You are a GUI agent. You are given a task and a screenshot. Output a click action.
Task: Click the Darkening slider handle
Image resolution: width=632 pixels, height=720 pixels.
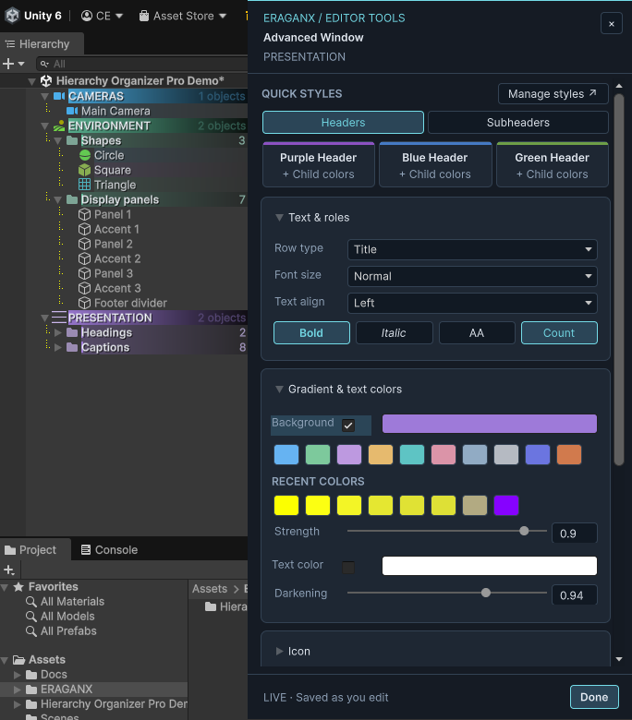pos(486,593)
